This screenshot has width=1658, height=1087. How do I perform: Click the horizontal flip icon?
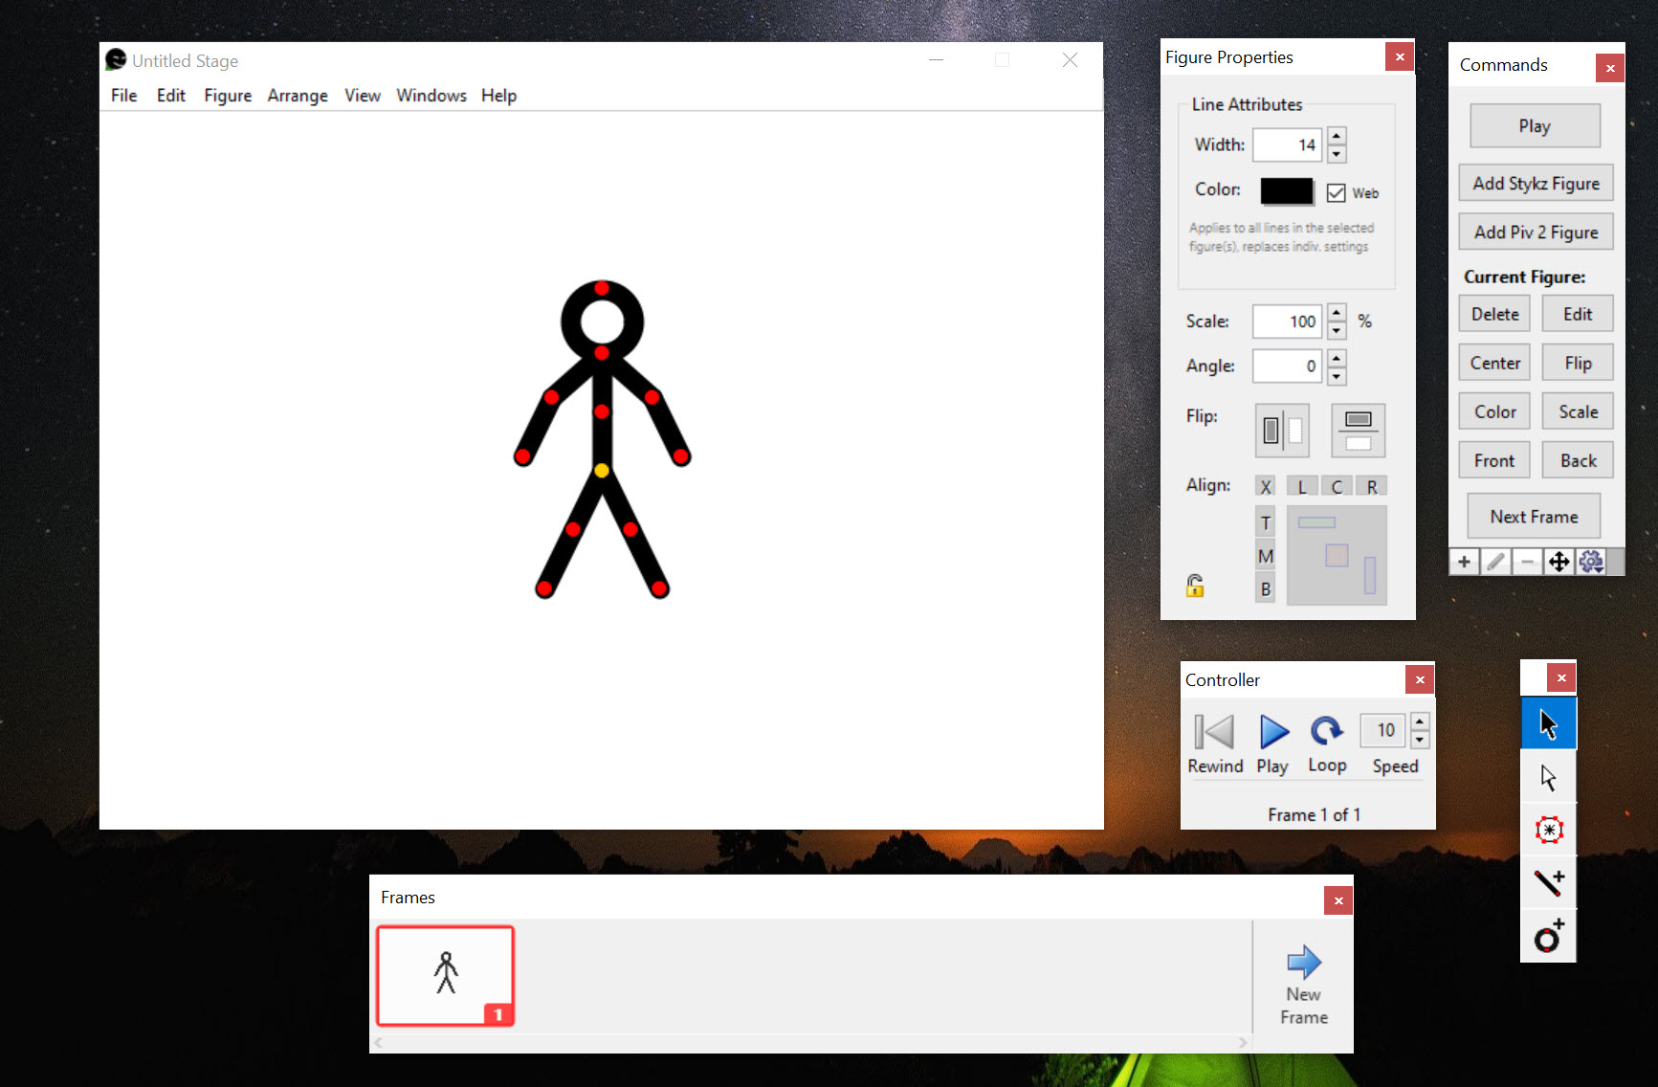(x=1282, y=431)
